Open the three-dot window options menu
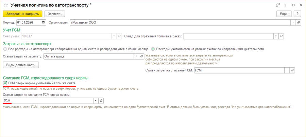 (286, 5)
